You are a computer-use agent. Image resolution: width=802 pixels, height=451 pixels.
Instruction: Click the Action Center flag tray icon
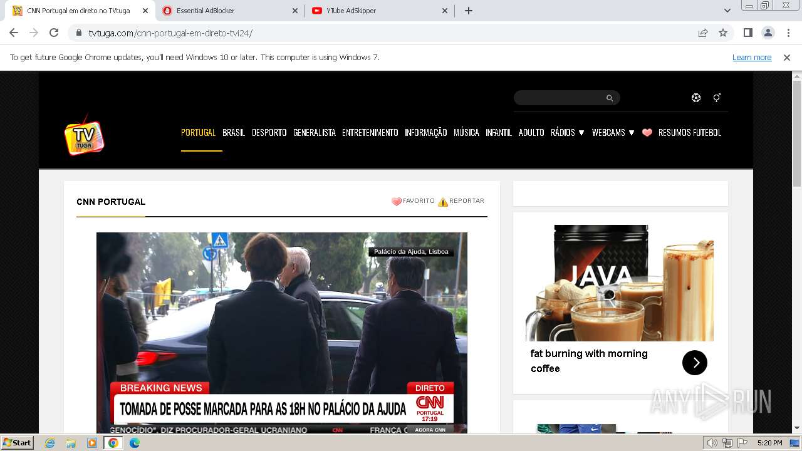742,443
